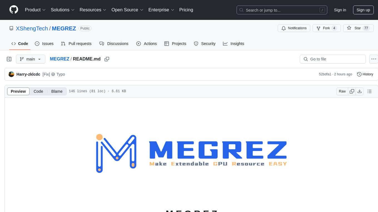Toggle the file tree side panel

point(9,59)
